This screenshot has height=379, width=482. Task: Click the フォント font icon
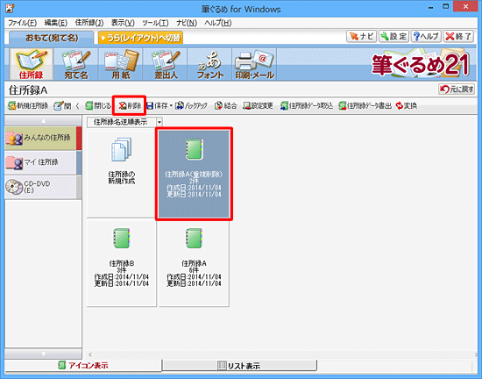coord(209,64)
